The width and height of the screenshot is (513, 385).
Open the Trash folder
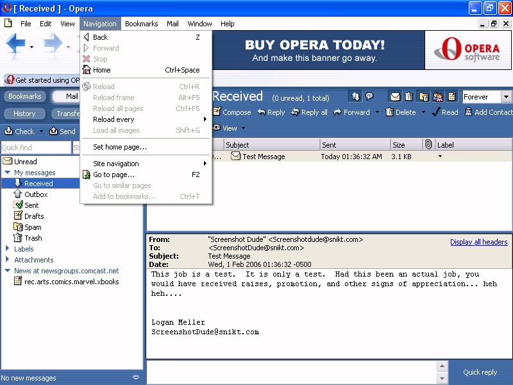[x=28, y=237]
